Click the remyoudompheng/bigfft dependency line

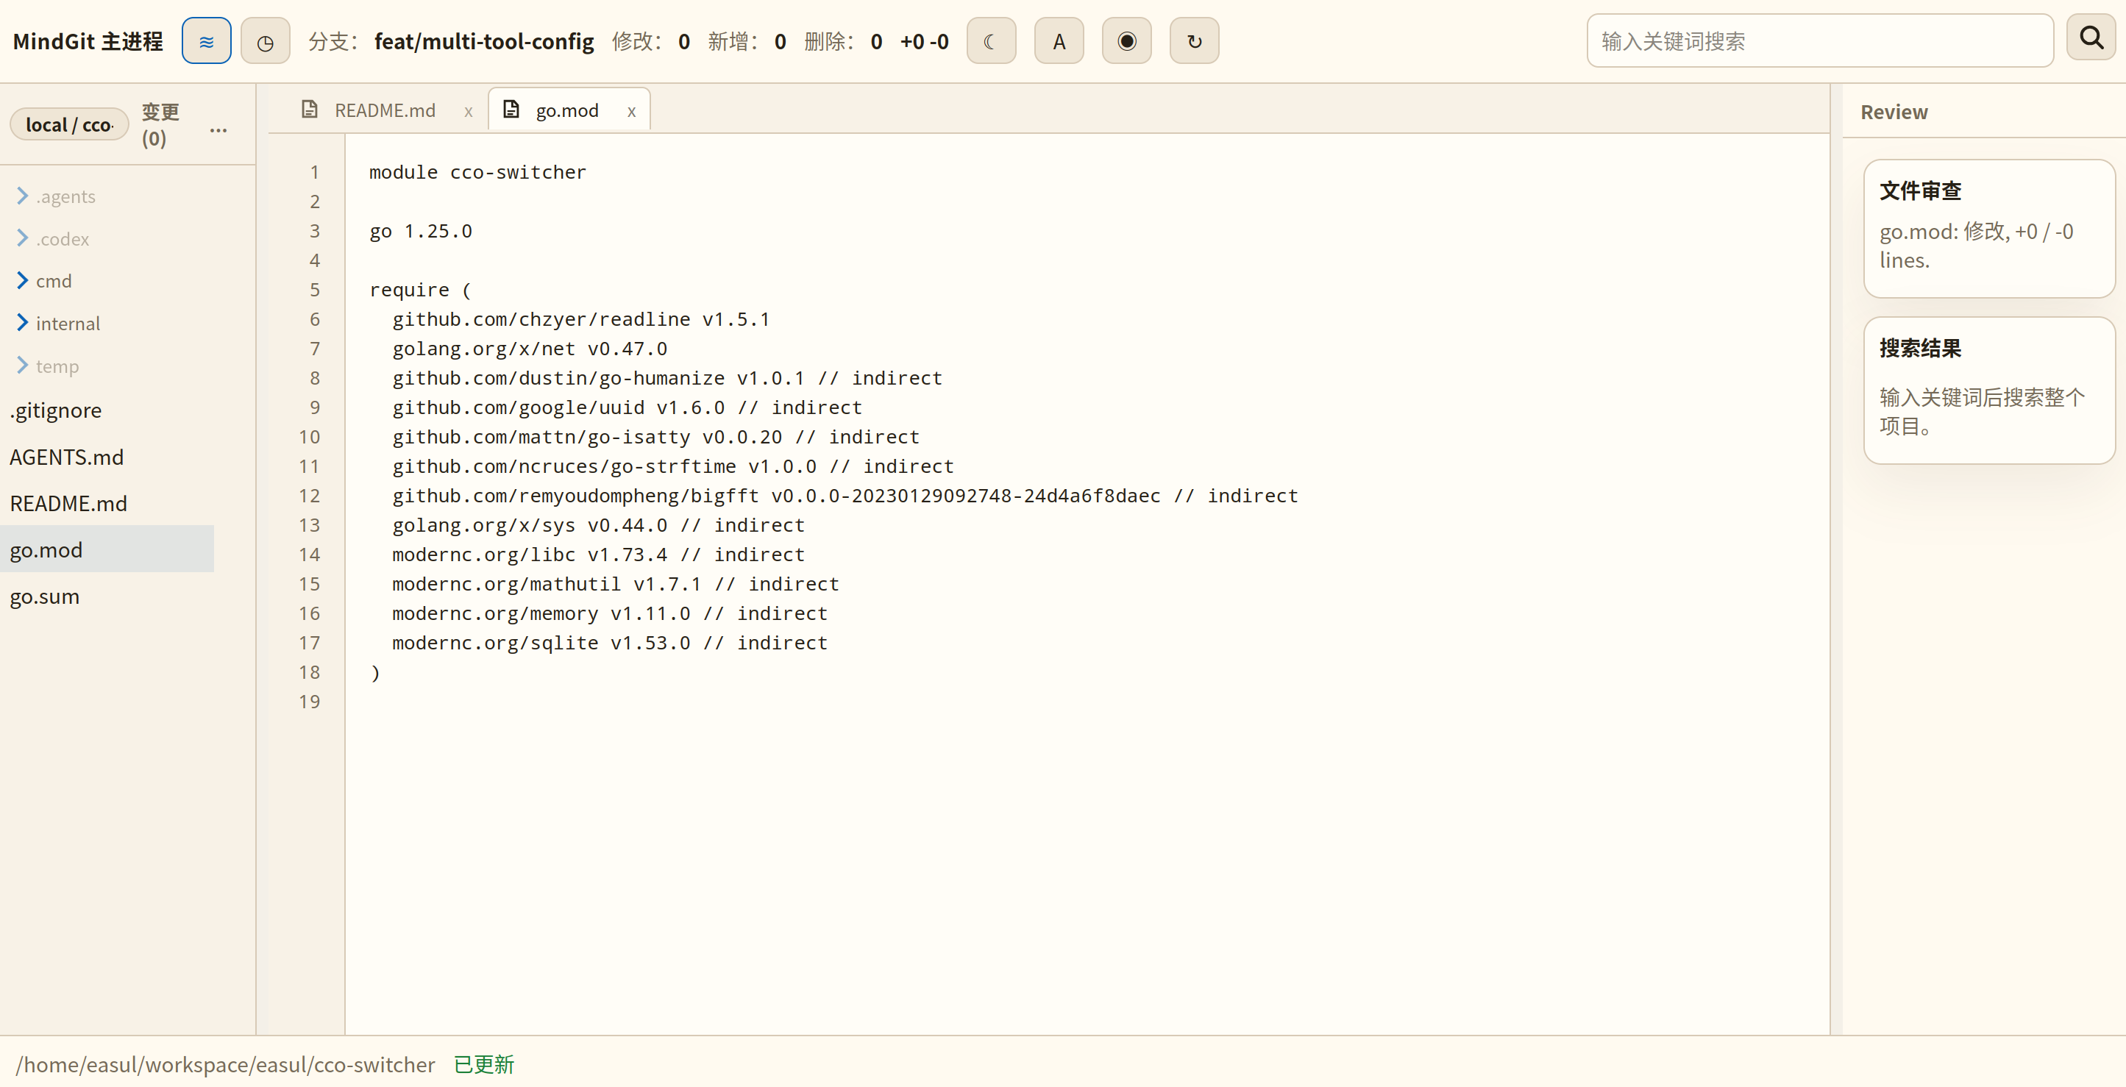(x=845, y=496)
